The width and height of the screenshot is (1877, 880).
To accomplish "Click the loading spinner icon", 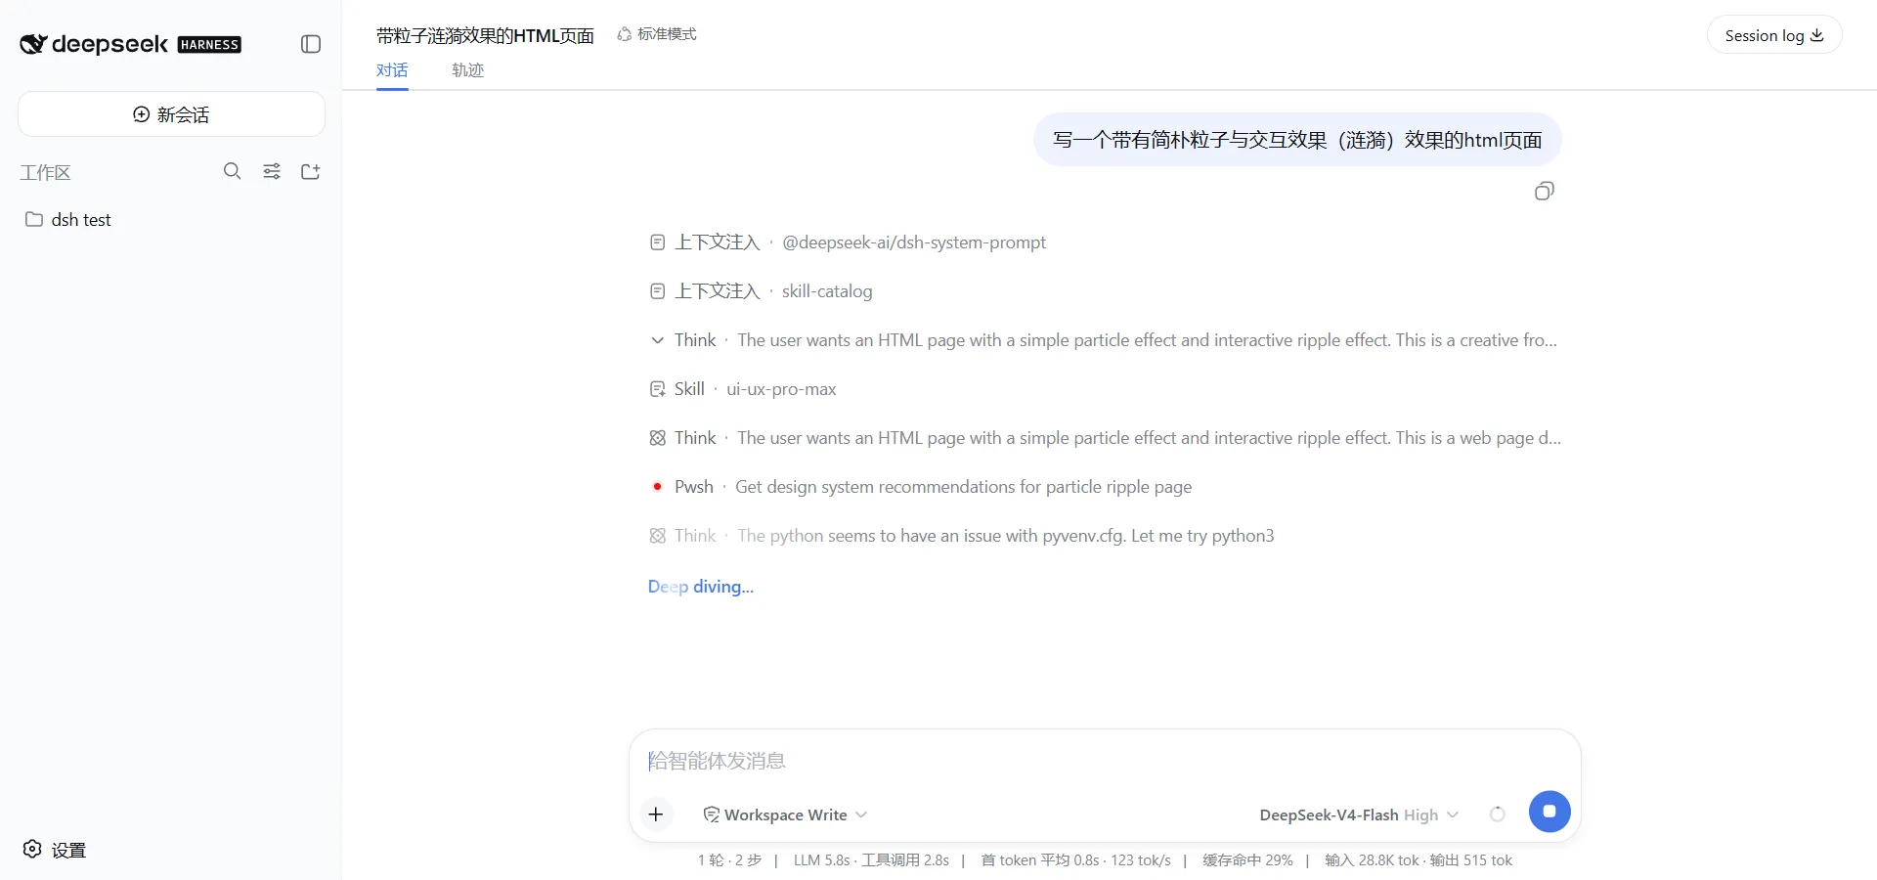I will point(1497,814).
